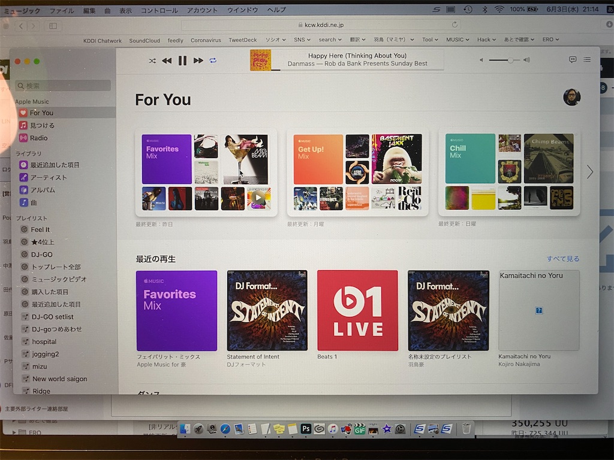
Task: Pause the current song
Action: [x=182, y=60]
